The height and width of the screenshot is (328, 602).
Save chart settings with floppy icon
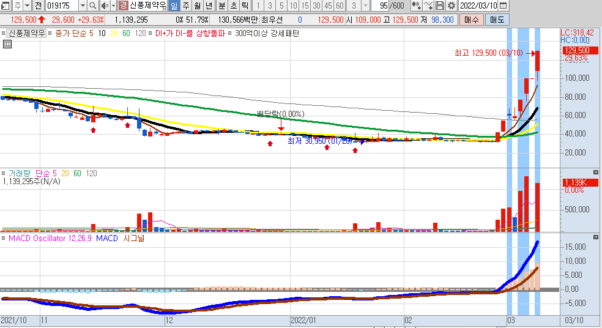440,6
